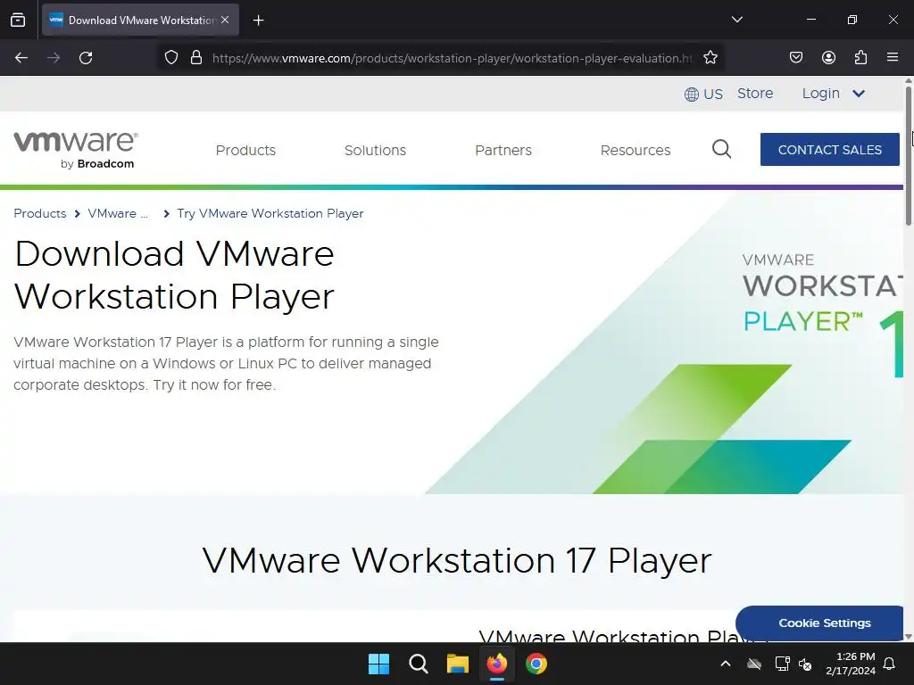Go back to the previous page

[x=21, y=58]
